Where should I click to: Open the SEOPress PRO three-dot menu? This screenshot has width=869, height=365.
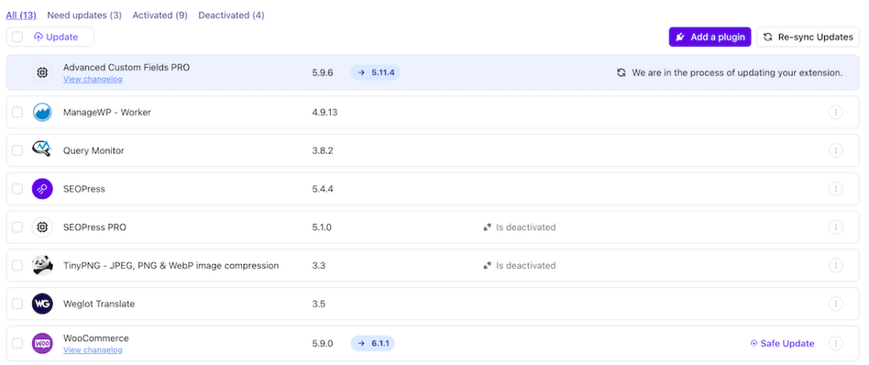pos(836,227)
